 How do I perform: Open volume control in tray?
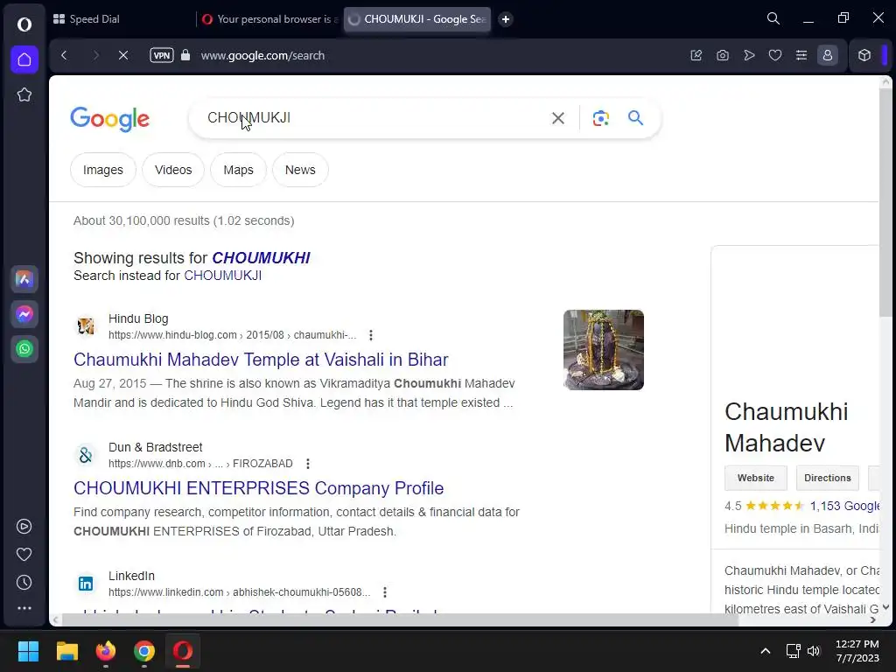coord(814,651)
